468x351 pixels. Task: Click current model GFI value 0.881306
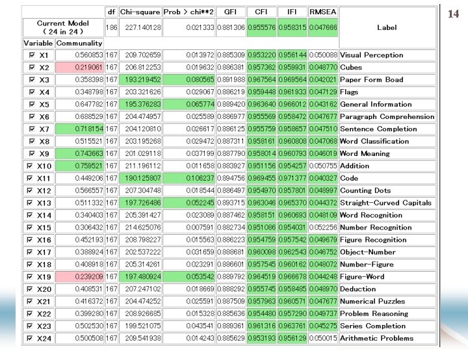pyautogui.click(x=231, y=27)
